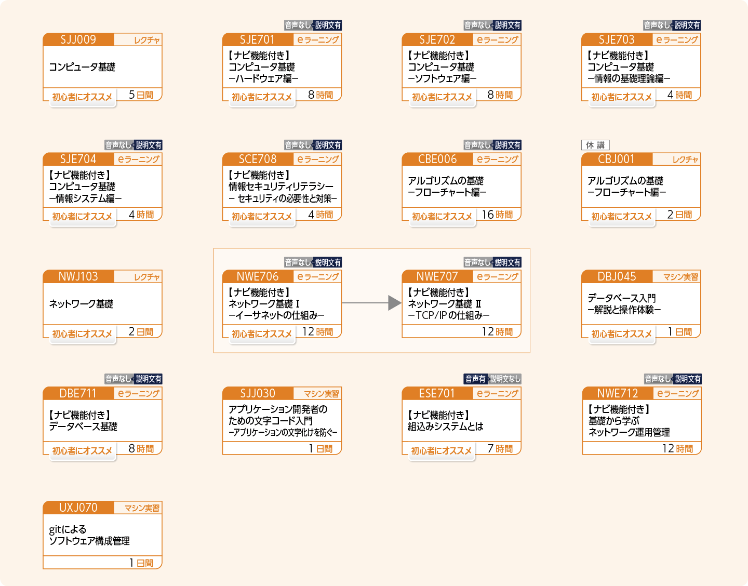Click 初心者にオススメ tag on DBJ045 card
The height and width of the screenshot is (586, 748).
(621, 334)
